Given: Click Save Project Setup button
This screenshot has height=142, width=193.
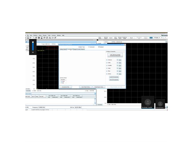Looking at the screenshot, I should click(84, 86).
